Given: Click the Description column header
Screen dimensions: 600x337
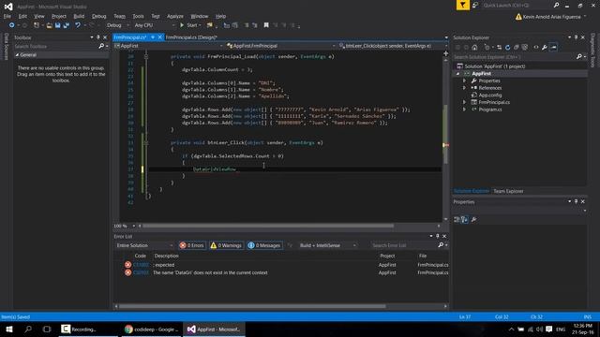Looking at the screenshot, I should [167, 256].
